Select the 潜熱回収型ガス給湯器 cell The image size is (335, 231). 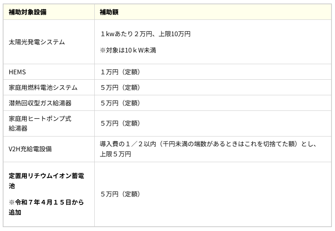click(40, 104)
